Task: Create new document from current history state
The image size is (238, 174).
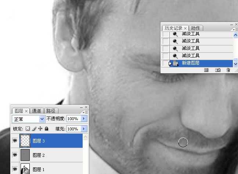Action: point(206,70)
